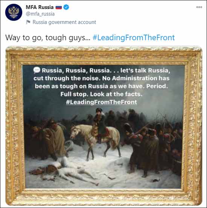This screenshot has height=208, width=207.
Task: Click the speech bubble emoji in the image
Action: tap(37, 70)
